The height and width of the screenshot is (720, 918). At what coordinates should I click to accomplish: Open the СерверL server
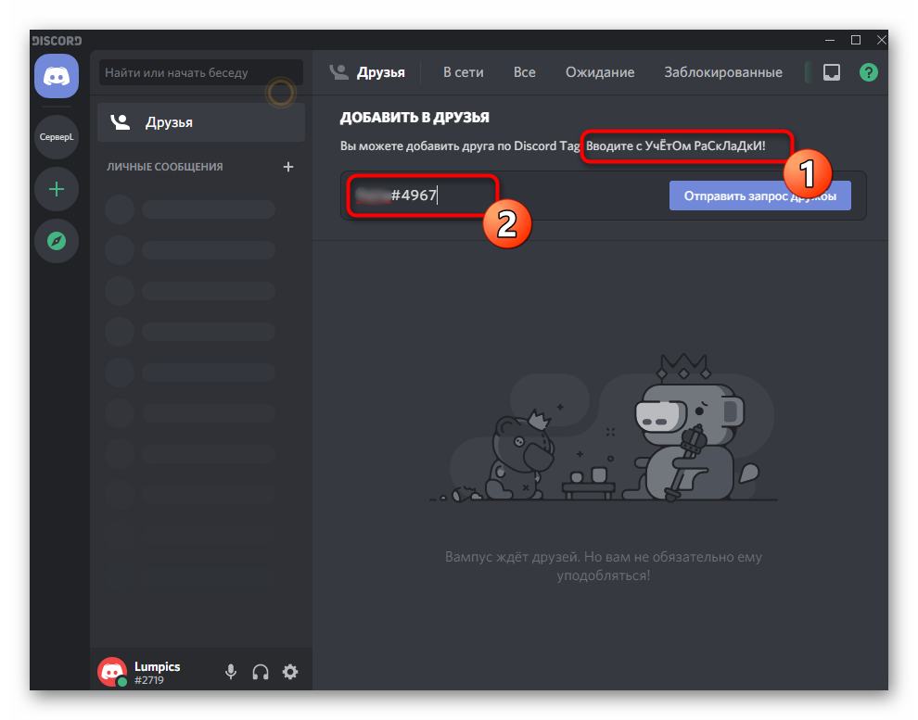point(57,137)
